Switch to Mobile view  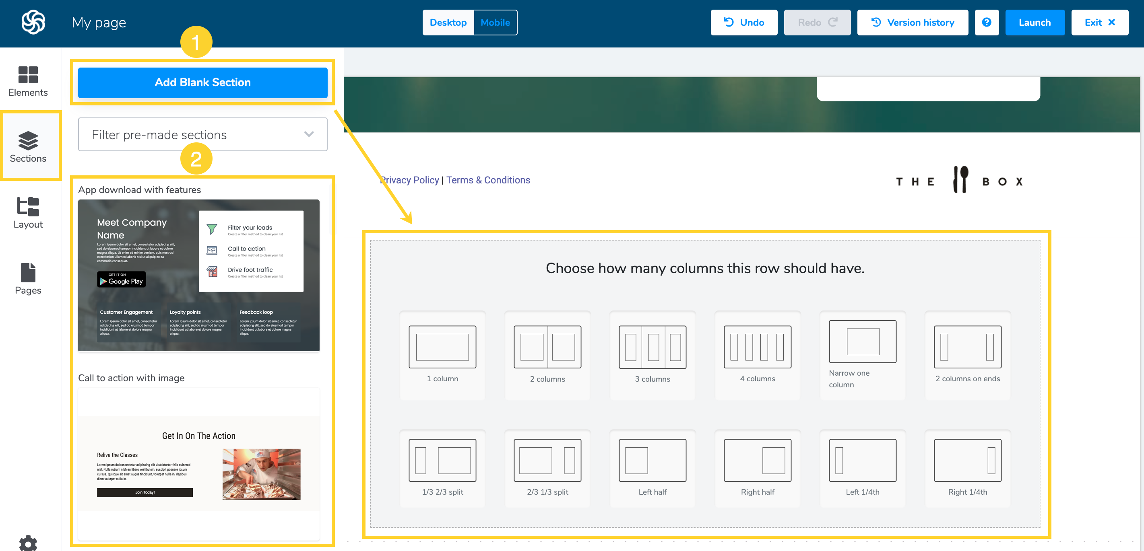point(495,22)
